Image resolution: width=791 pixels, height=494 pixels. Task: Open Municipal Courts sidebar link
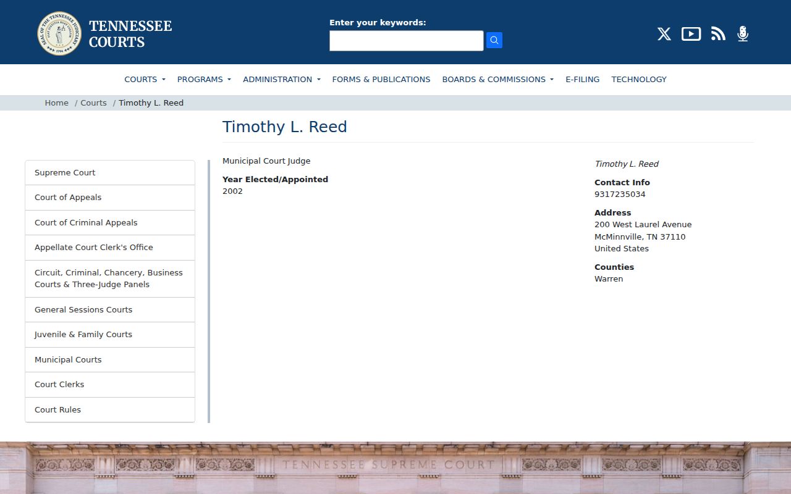pos(110,360)
